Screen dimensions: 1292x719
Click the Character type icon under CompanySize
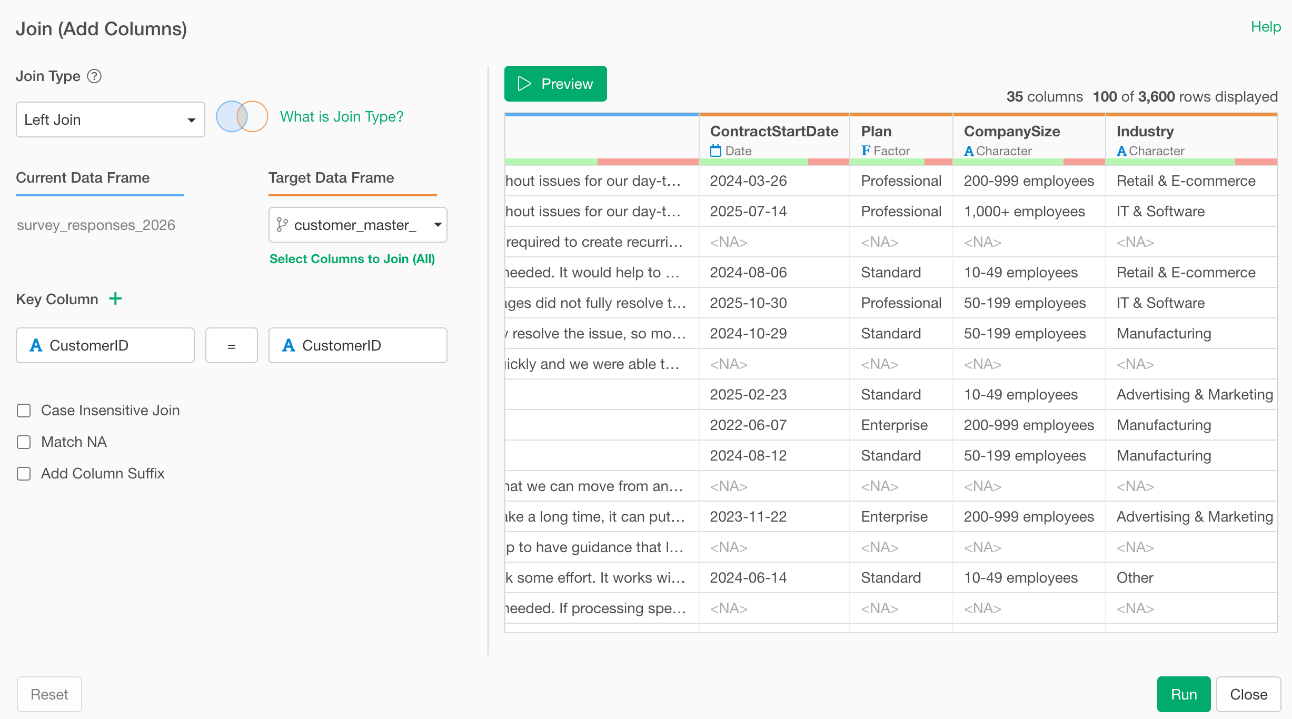tap(969, 151)
